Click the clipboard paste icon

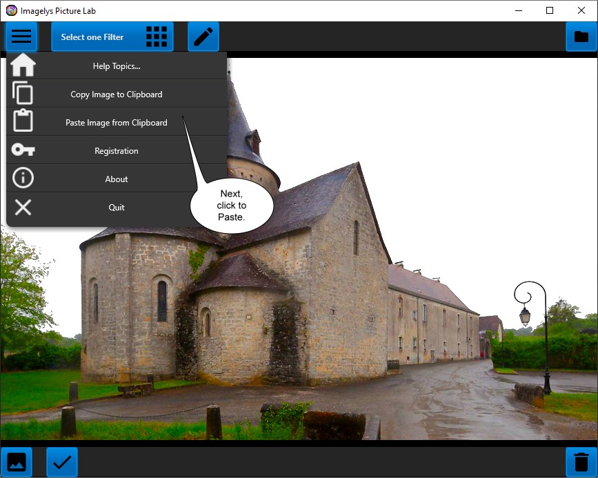pyautogui.click(x=23, y=121)
